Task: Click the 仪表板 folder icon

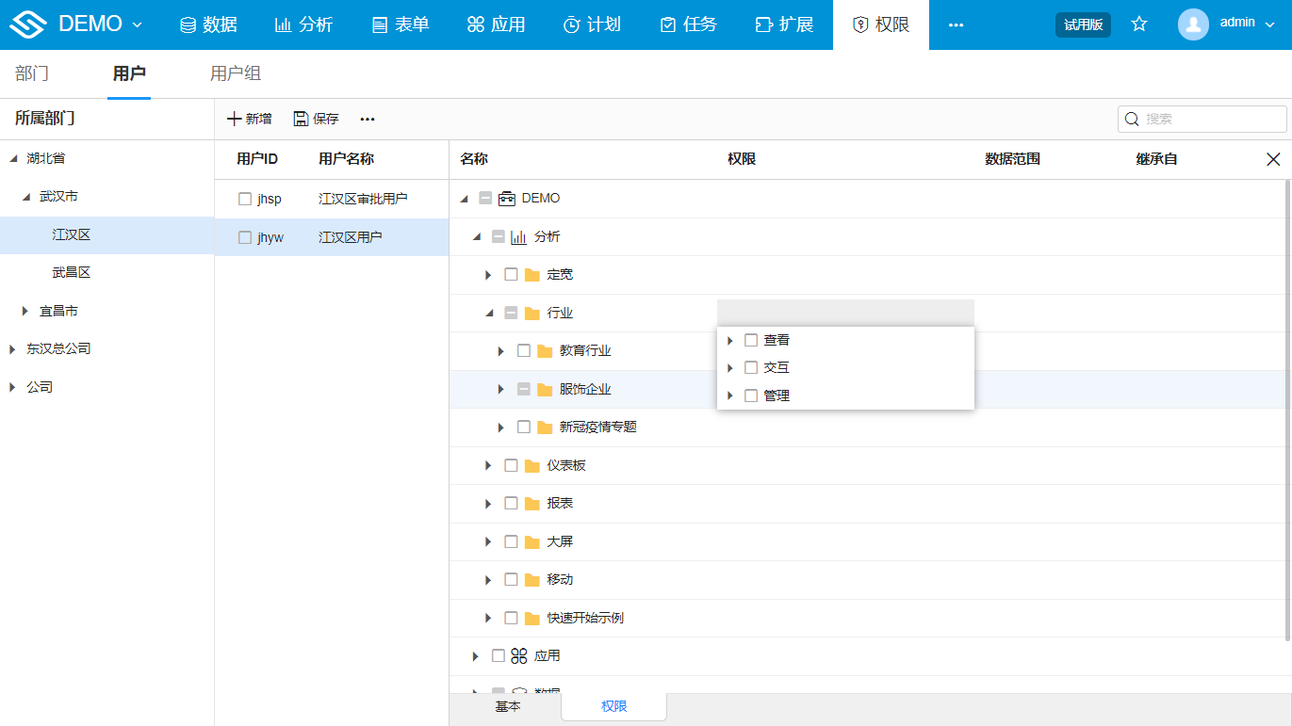Action: click(x=532, y=465)
